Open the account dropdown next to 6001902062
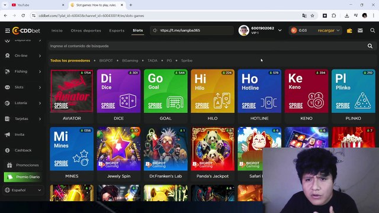379x213 pixels. 280,30
